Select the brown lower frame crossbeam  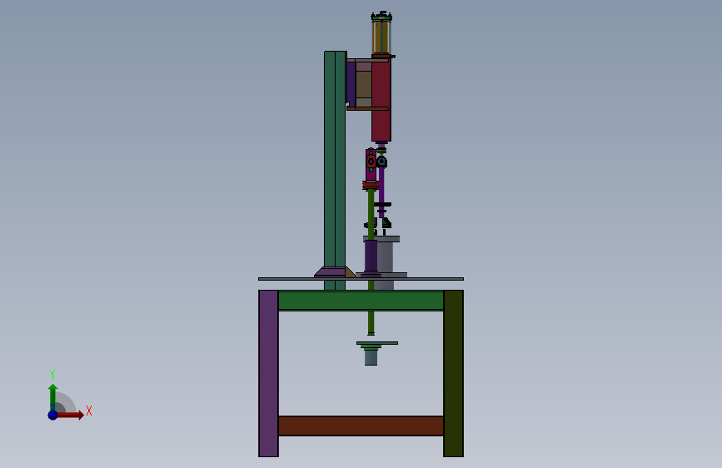[361, 426]
